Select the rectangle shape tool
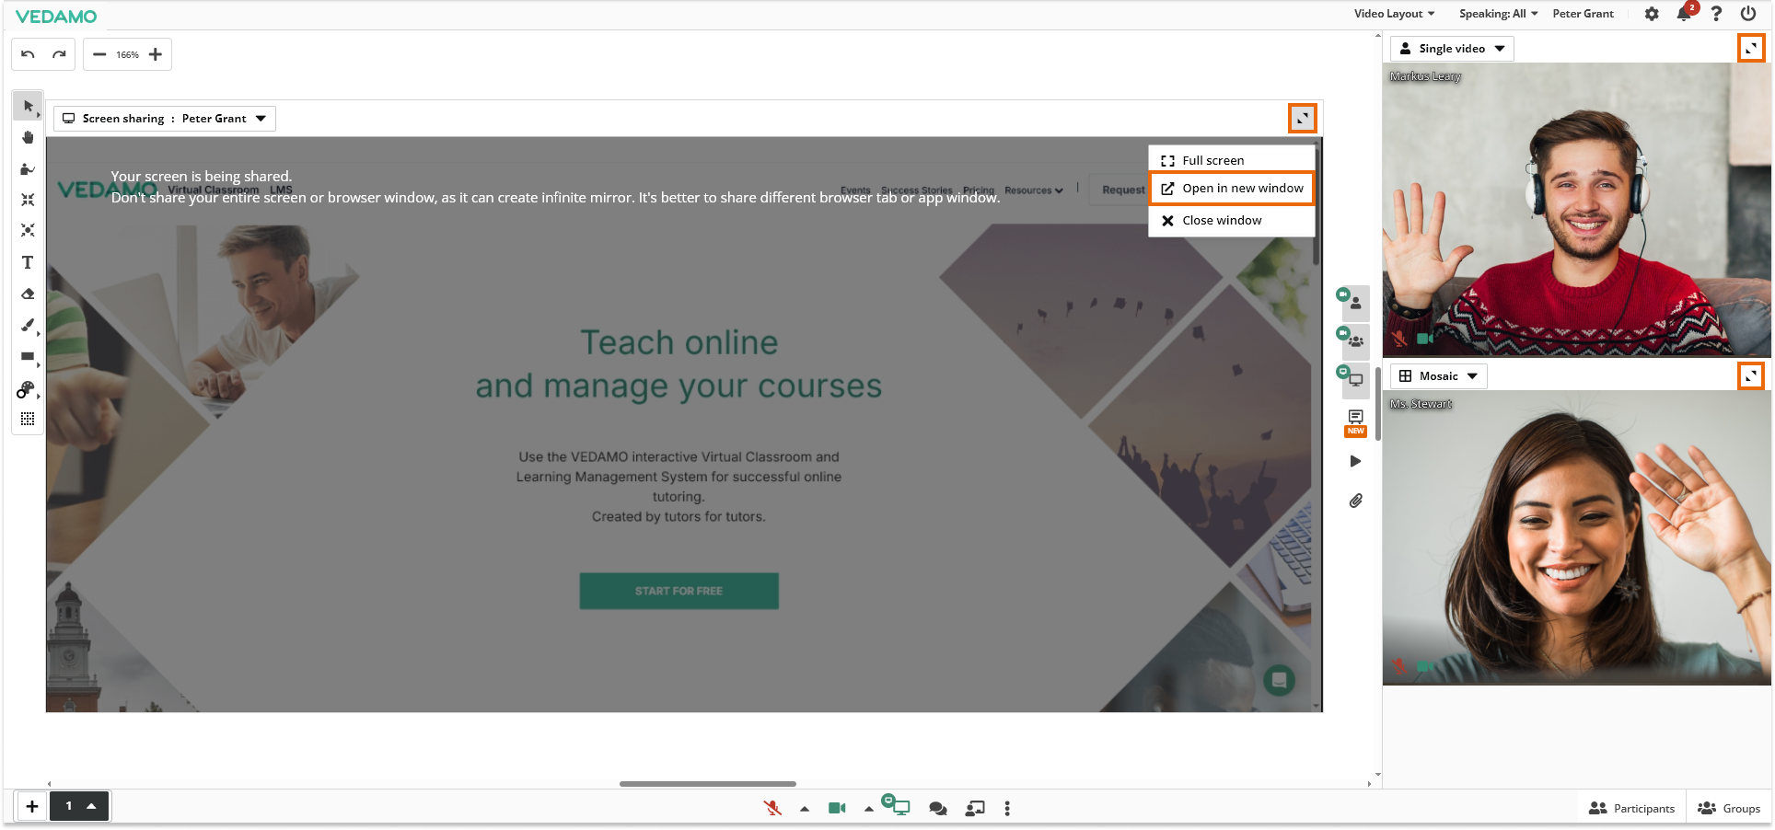The height and width of the screenshot is (830, 1775). [x=28, y=357]
